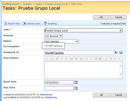This screenshot has width=130, height=101.
Task: Toggle Underline in Description toolbar
Action: click(x=66, y=59)
